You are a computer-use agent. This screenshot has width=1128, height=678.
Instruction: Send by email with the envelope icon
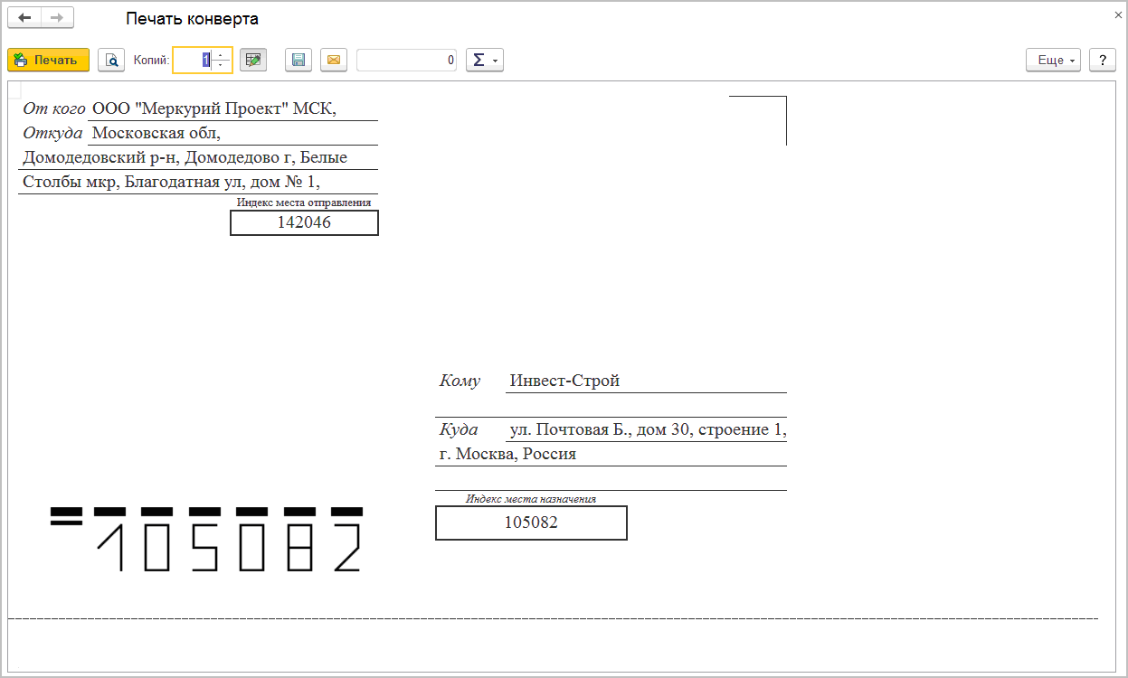[334, 60]
